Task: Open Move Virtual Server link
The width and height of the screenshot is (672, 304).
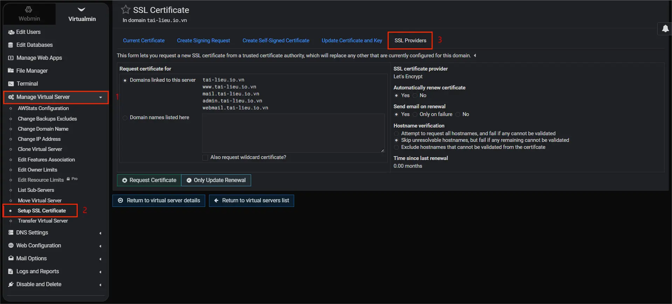Action: pos(40,201)
